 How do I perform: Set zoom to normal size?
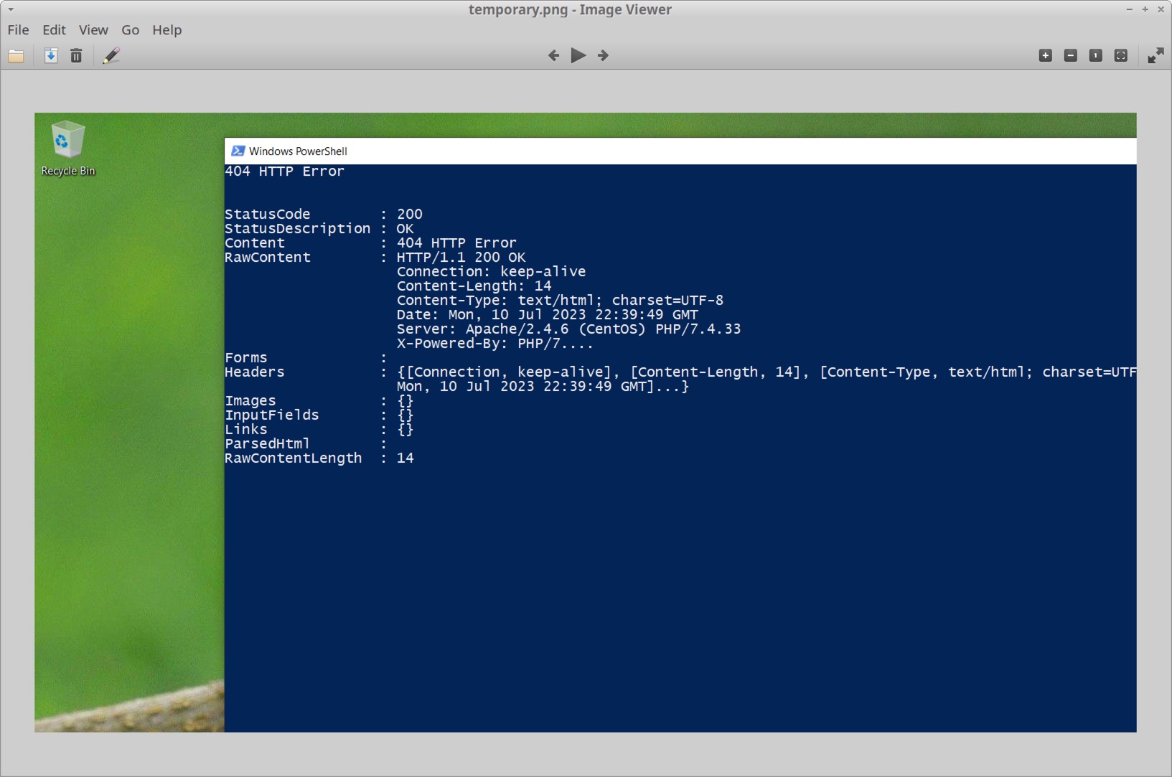pyautogui.click(x=1096, y=56)
